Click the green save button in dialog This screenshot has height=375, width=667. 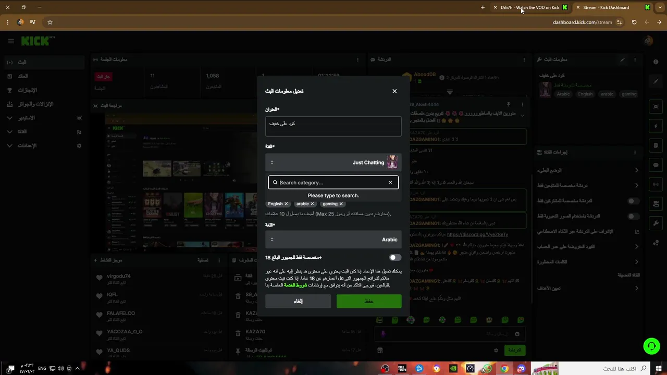369,301
